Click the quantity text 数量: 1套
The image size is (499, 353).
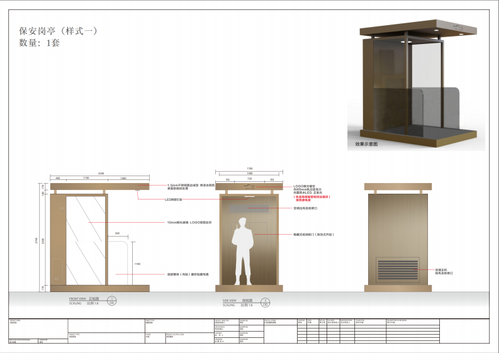tap(39, 43)
